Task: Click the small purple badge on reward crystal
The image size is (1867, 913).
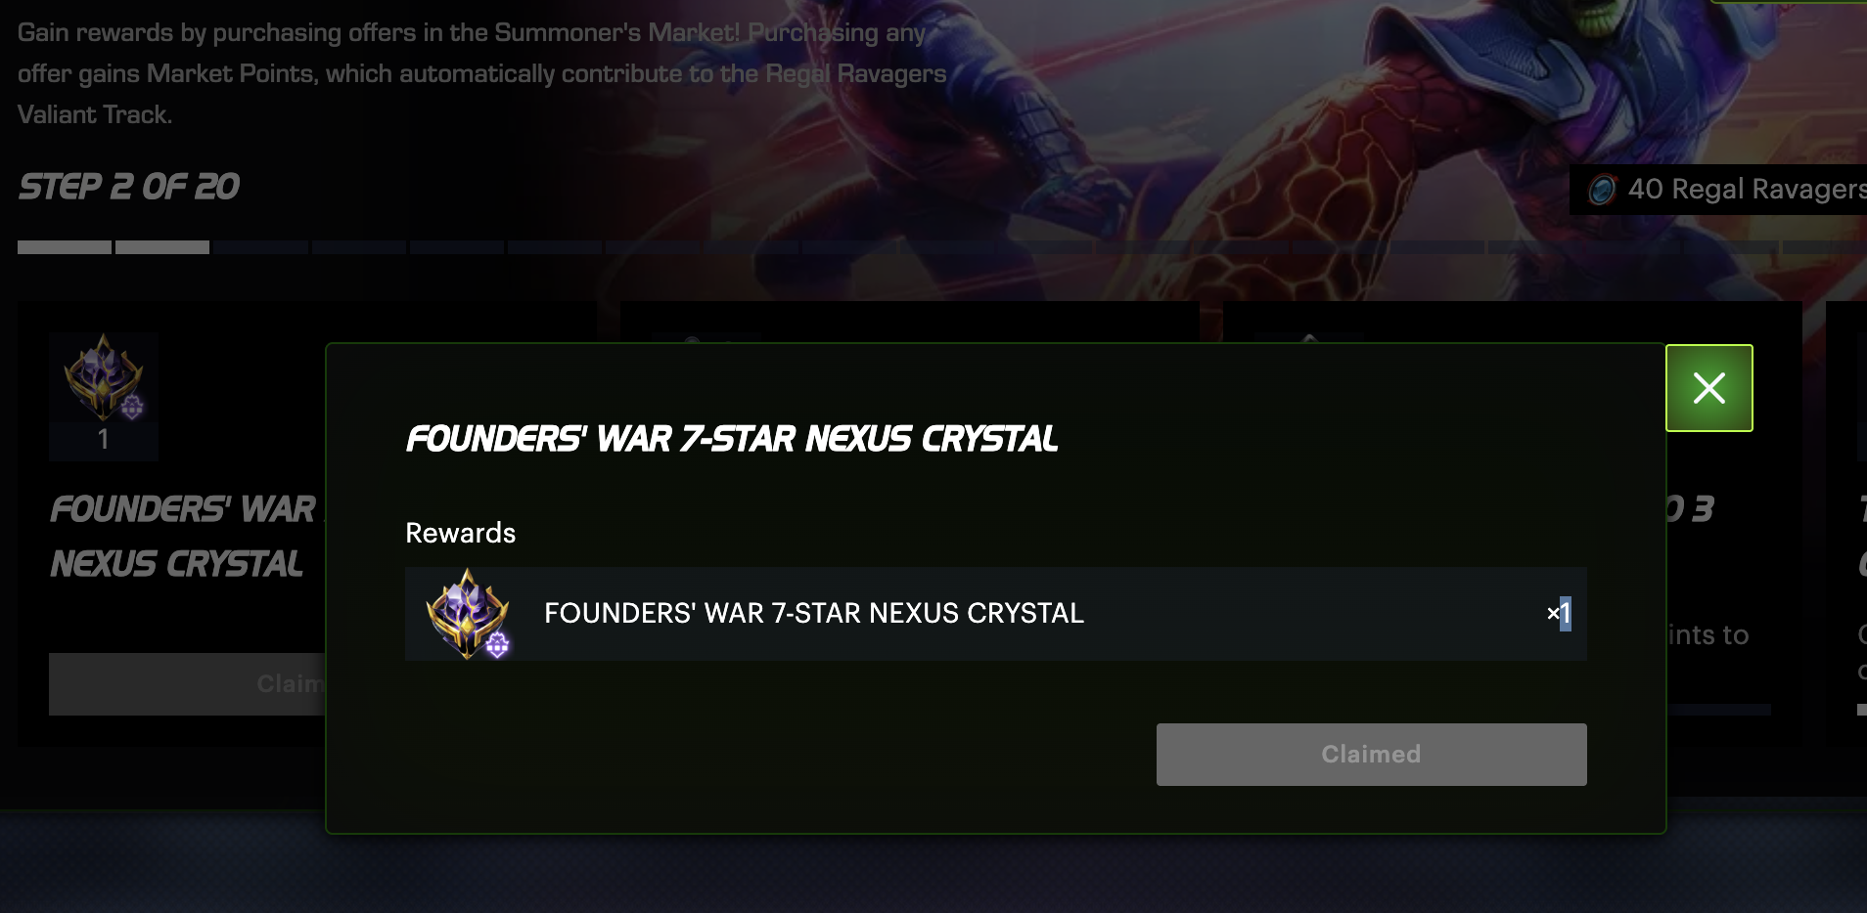Action: coord(497,645)
